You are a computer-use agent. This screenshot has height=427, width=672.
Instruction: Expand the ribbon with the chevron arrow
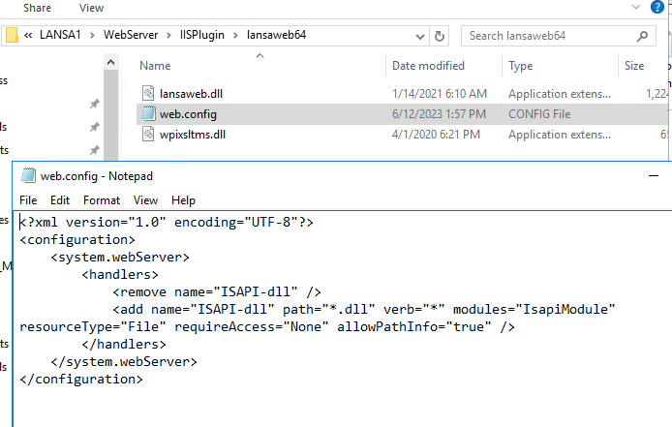(636, 7)
